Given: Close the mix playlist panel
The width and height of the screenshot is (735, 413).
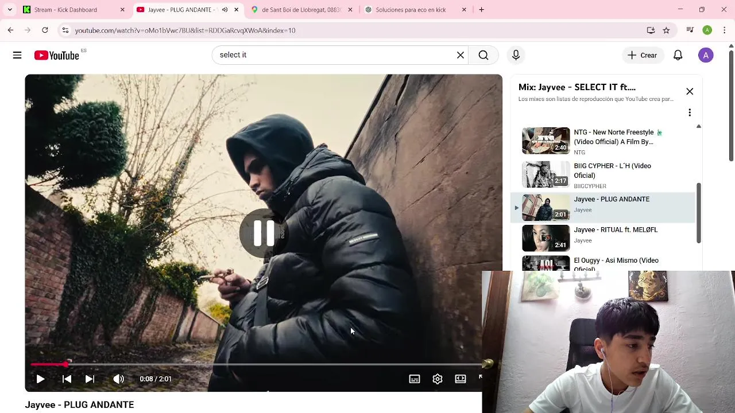Looking at the screenshot, I should [x=690, y=92].
